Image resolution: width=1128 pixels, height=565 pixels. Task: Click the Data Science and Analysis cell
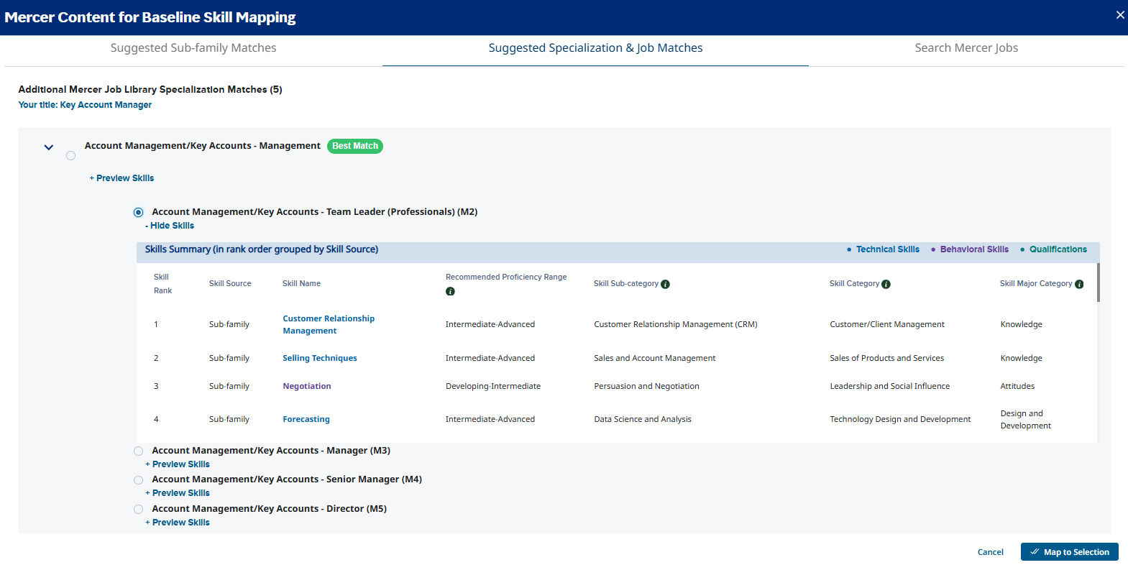pos(643,419)
